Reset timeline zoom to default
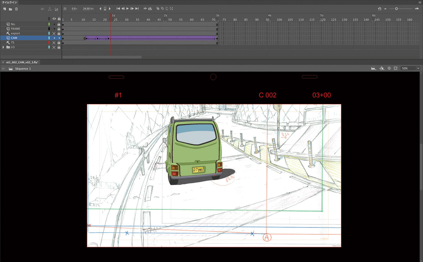The height and width of the screenshot is (262, 423). point(380,9)
